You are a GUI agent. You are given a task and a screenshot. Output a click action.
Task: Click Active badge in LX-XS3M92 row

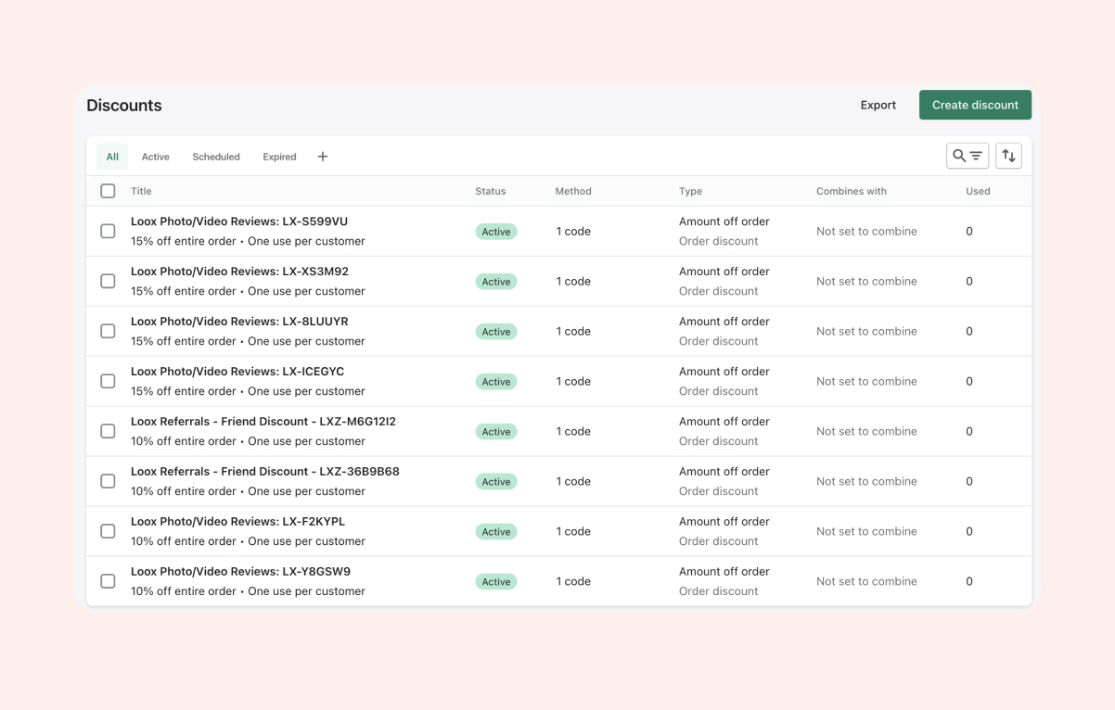coord(496,282)
